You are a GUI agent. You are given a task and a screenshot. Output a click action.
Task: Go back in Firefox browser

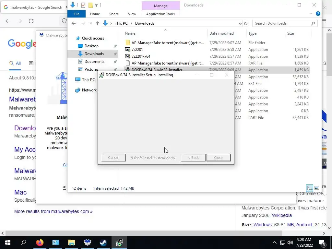8,21
